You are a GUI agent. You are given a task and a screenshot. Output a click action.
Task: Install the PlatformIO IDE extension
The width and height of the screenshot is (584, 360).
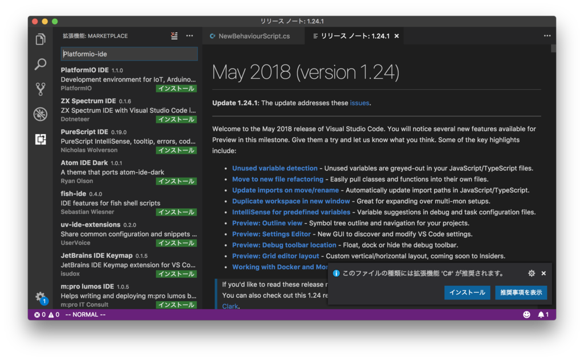tap(176, 88)
